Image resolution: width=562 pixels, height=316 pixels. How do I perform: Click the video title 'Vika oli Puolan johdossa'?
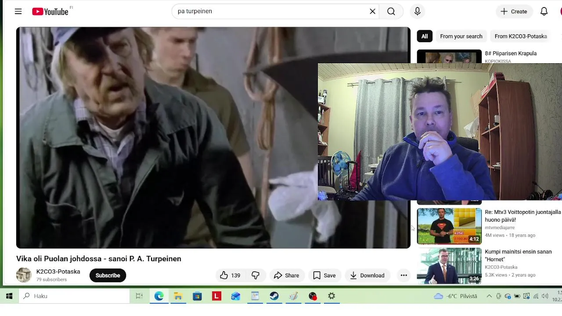click(x=99, y=259)
